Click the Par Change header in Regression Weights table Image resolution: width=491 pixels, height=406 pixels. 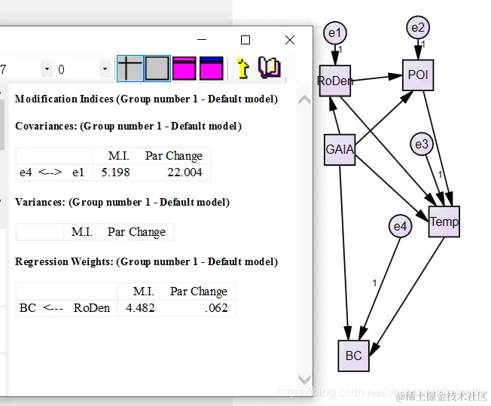point(199,292)
